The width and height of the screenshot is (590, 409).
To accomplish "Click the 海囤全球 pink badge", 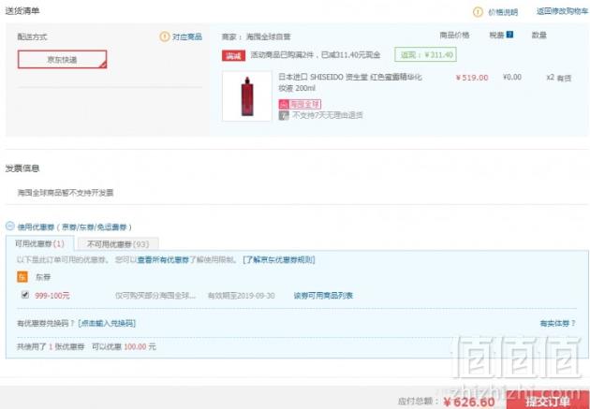I will coord(300,104).
